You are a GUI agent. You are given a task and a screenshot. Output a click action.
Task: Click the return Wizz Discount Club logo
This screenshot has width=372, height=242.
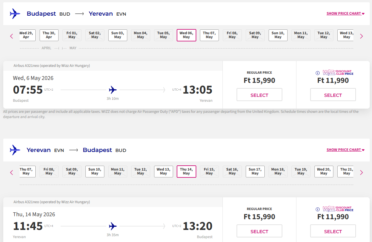pos(338,209)
